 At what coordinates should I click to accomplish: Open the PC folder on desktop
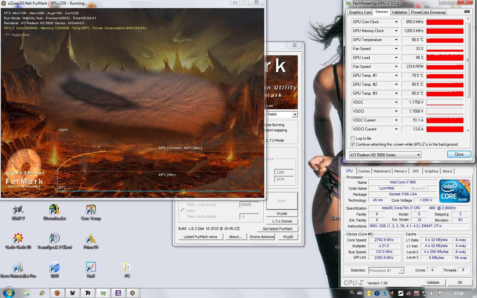click(x=127, y=270)
